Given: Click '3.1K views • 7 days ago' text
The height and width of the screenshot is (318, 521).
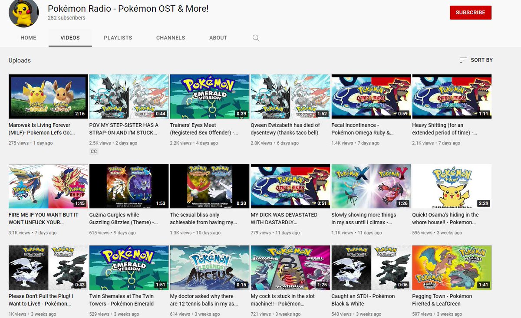Looking at the screenshot, I should click(33, 233).
